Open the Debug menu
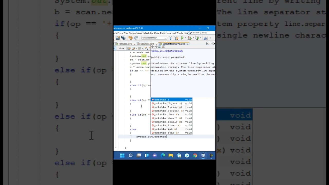Screen dimensions: 329x185 [x=157, y=33]
